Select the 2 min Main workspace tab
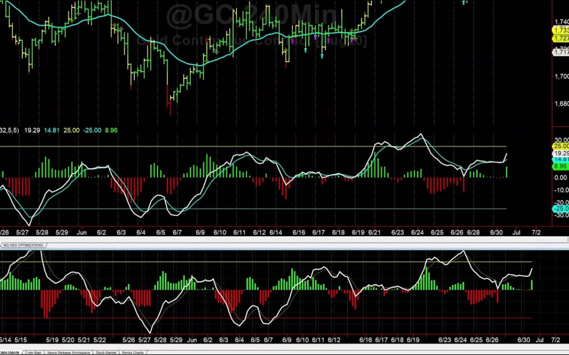Image resolution: width=569 pixels, height=355 pixels. 33,353
